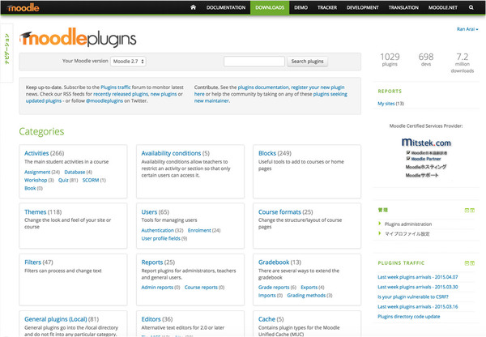Open the Editors category
486x337 pixels.
pos(151,319)
